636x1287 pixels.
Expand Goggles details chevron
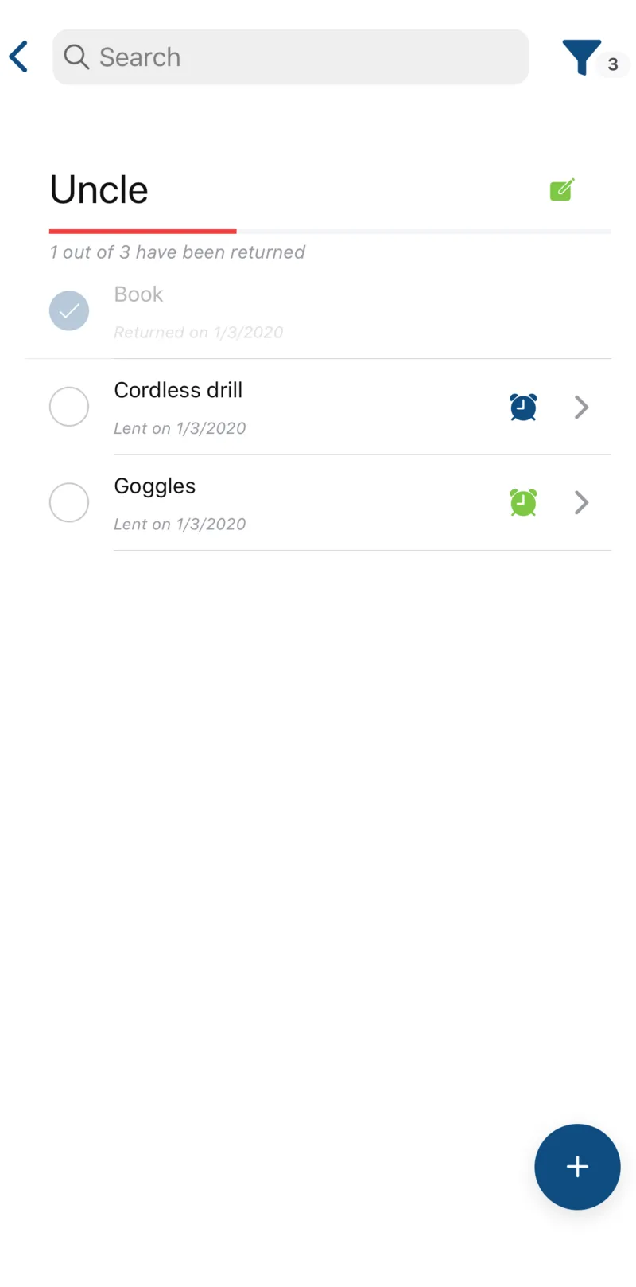[582, 503]
